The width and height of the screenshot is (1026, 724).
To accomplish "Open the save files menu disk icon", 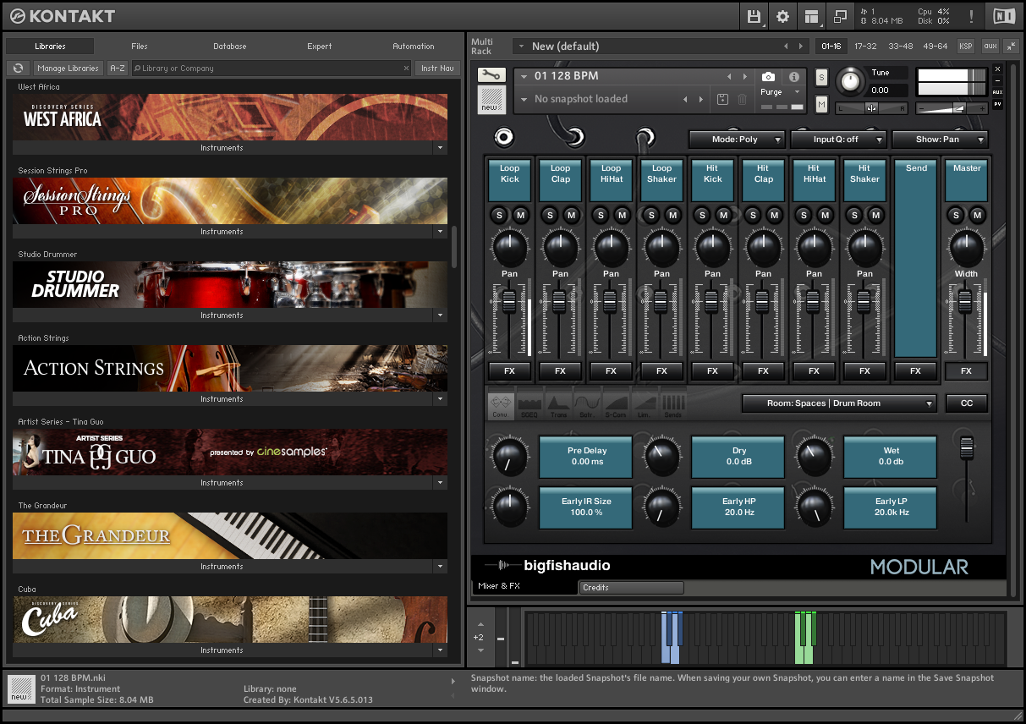I will pyautogui.click(x=754, y=16).
